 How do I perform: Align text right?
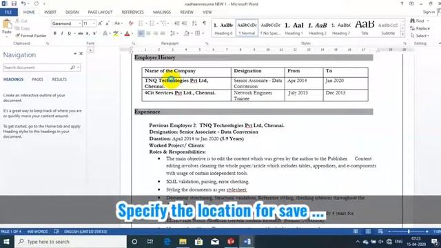click(x=155, y=34)
